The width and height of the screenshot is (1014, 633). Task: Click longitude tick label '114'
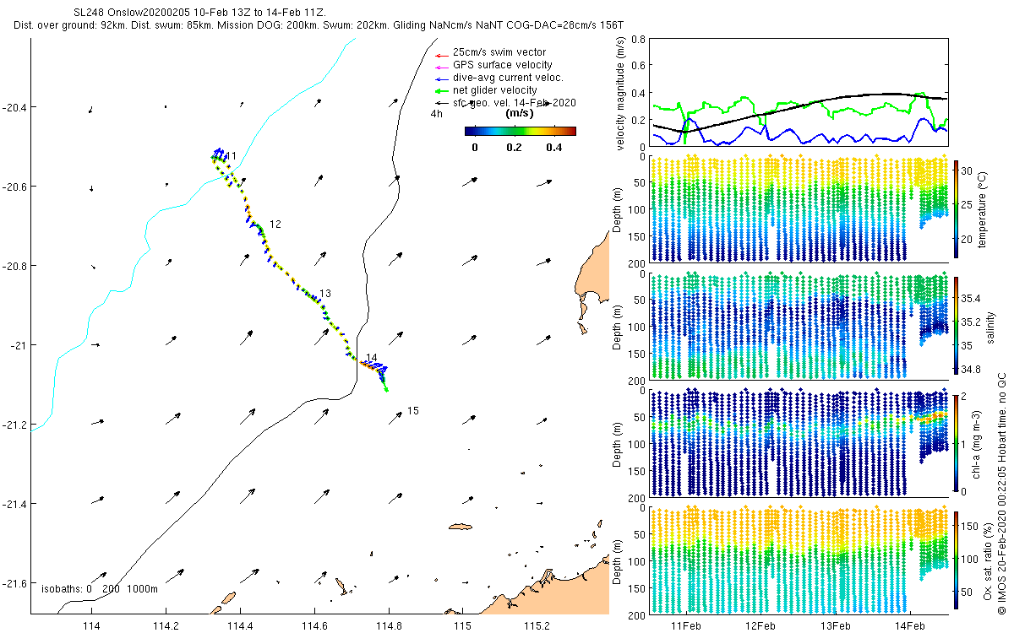coord(92,627)
